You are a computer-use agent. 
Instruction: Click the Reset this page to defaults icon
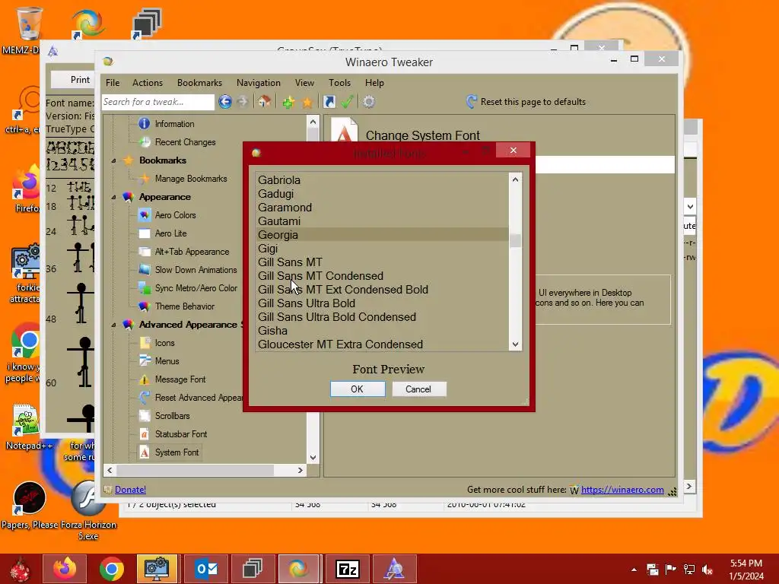click(x=472, y=102)
